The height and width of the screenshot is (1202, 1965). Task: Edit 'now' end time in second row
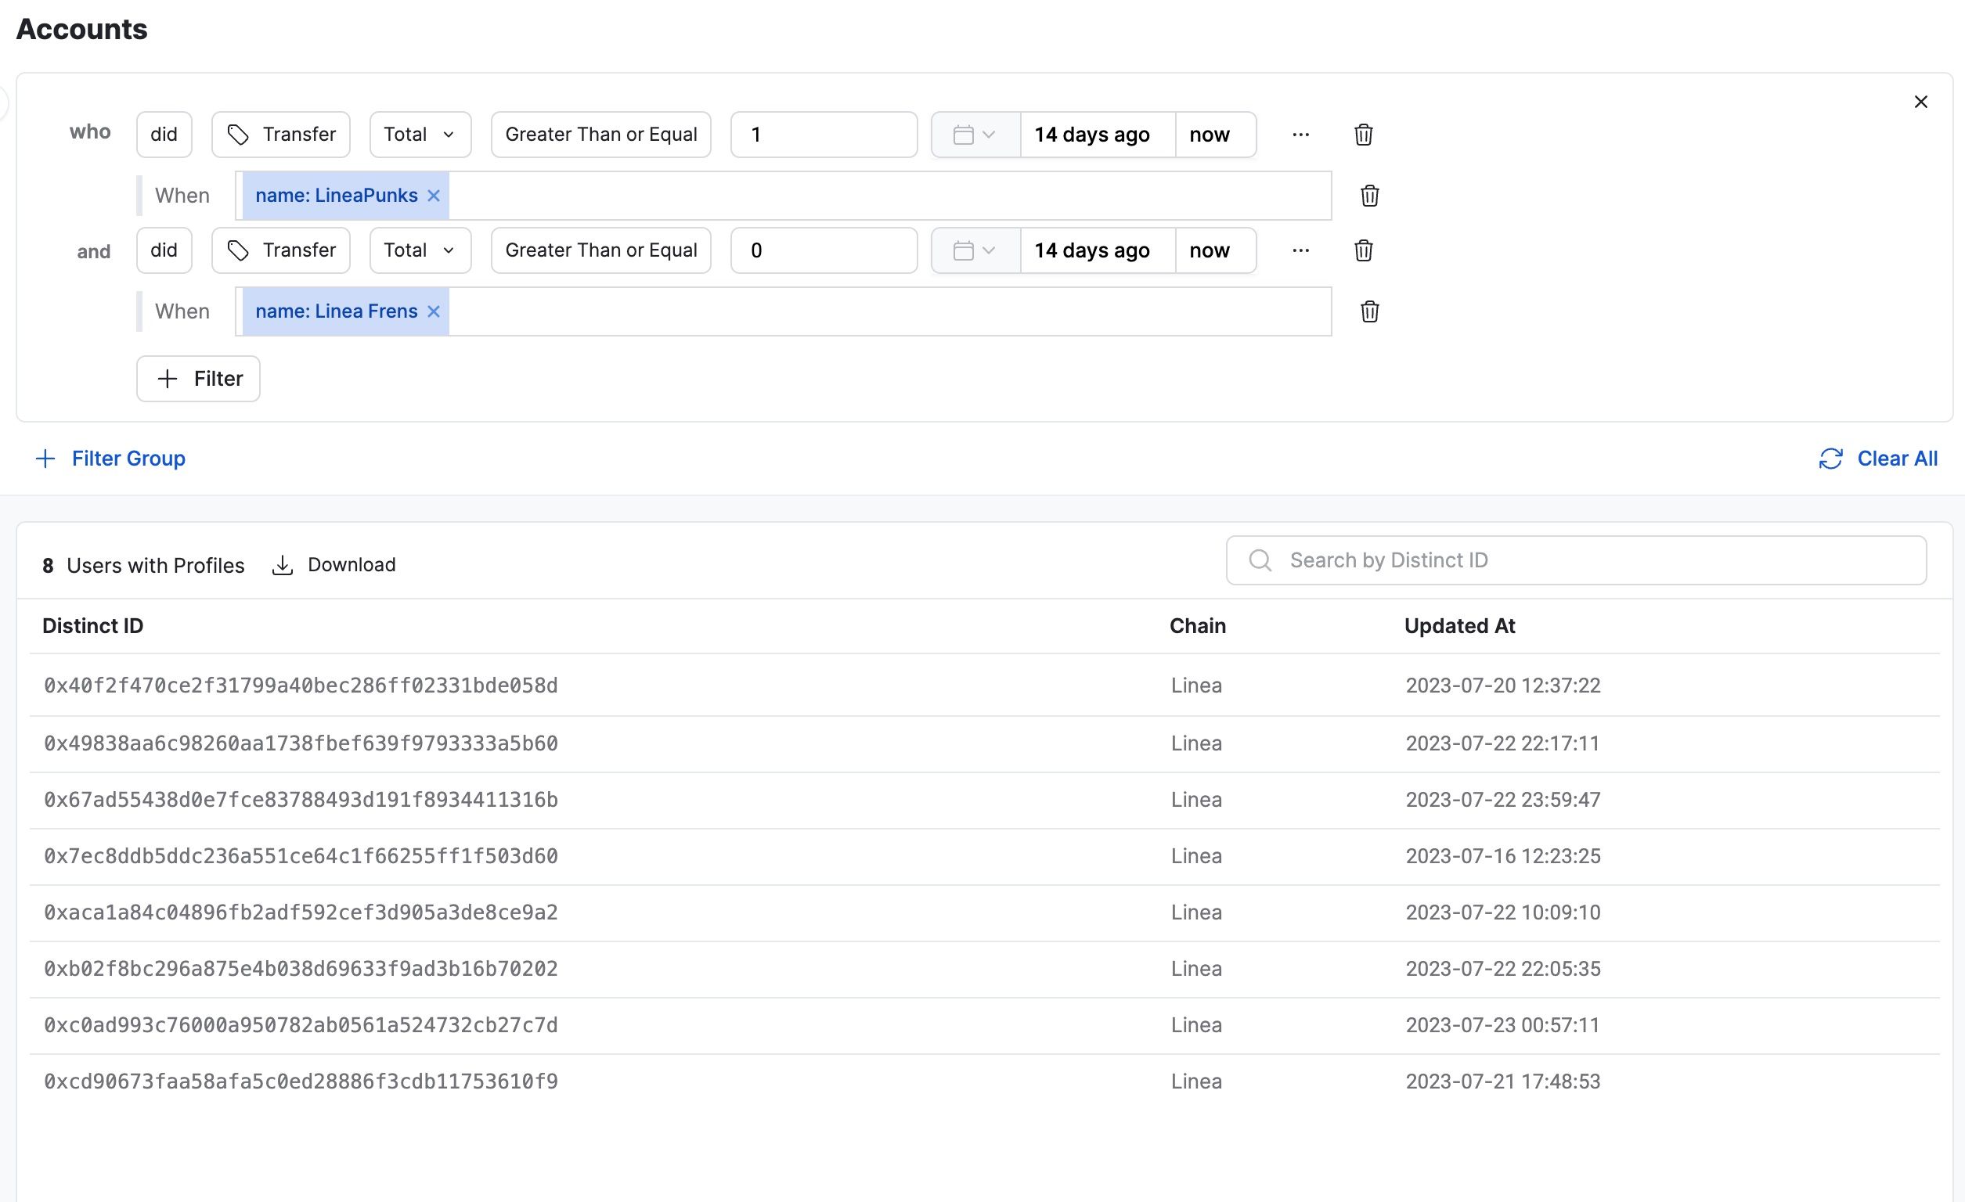(x=1215, y=250)
